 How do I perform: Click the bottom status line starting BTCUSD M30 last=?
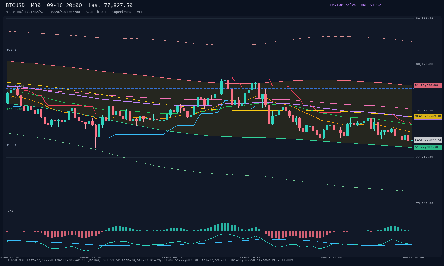[149, 260]
